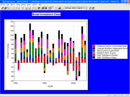The image size is (130, 97).
Task: Click the black and yellow calculator icon
Action: (x=39, y=8)
